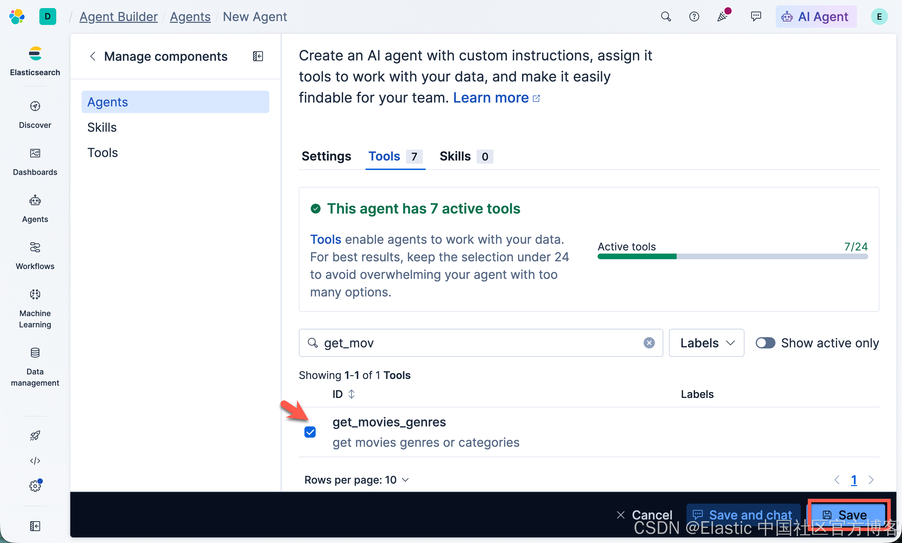Open the global search magnifier icon

point(665,17)
